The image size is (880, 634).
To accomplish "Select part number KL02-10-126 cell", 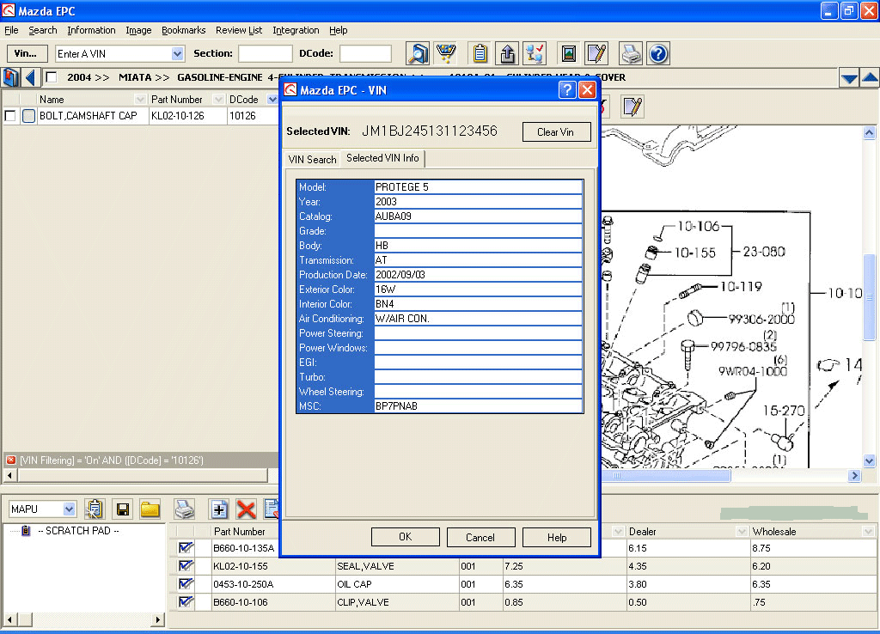I will click(x=187, y=116).
